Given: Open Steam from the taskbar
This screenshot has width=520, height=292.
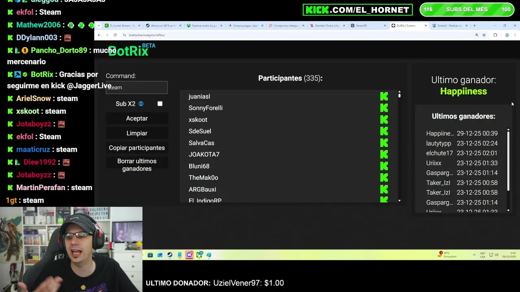Looking at the screenshot, I should pyautogui.click(x=170, y=255).
